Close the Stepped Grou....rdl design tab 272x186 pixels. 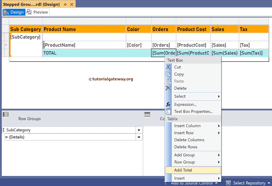pyautogui.click(x=72, y=4)
